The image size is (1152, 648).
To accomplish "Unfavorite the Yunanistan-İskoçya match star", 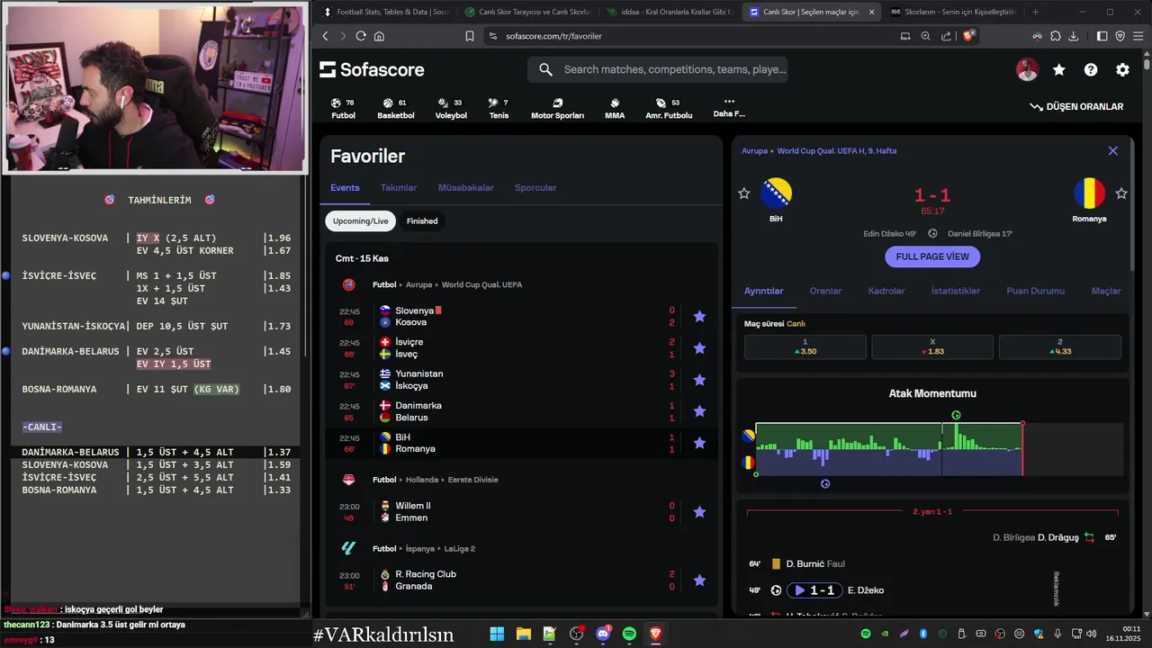I will pyautogui.click(x=699, y=380).
